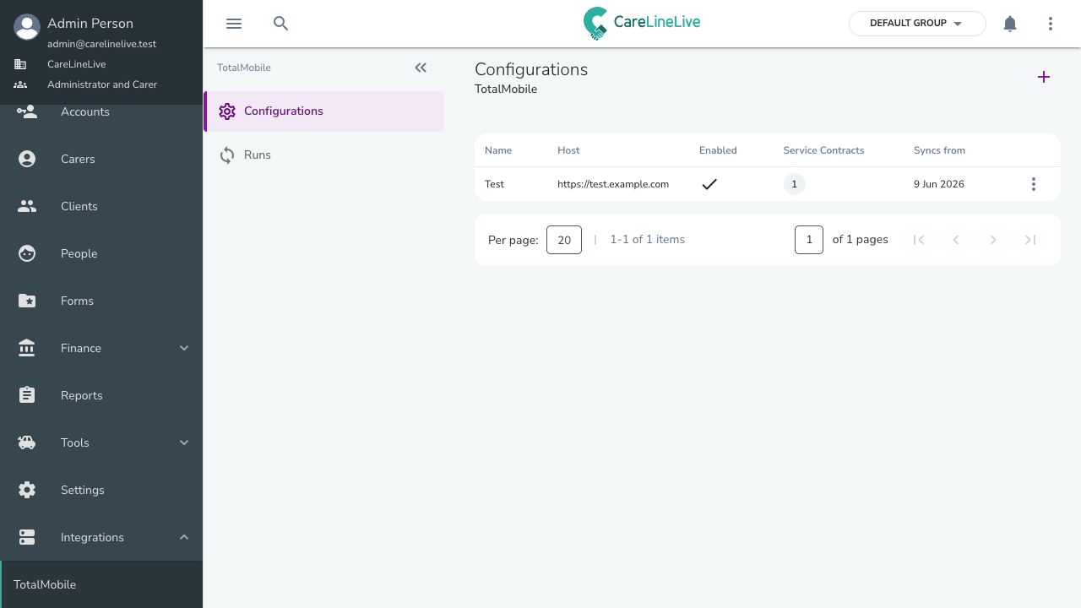
Task: Go to the previous page
Action: point(956,240)
